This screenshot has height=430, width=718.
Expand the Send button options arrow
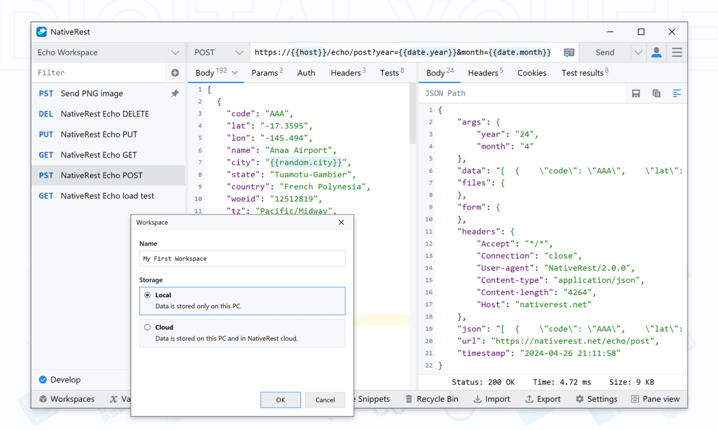coord(638,53)
